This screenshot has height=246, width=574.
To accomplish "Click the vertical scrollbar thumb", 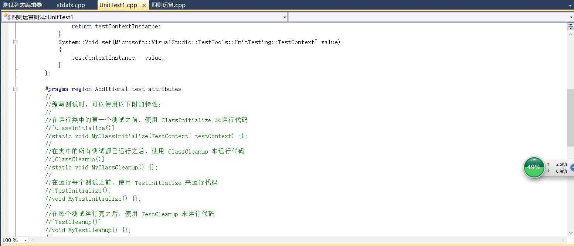I will [x=571, y=117].
